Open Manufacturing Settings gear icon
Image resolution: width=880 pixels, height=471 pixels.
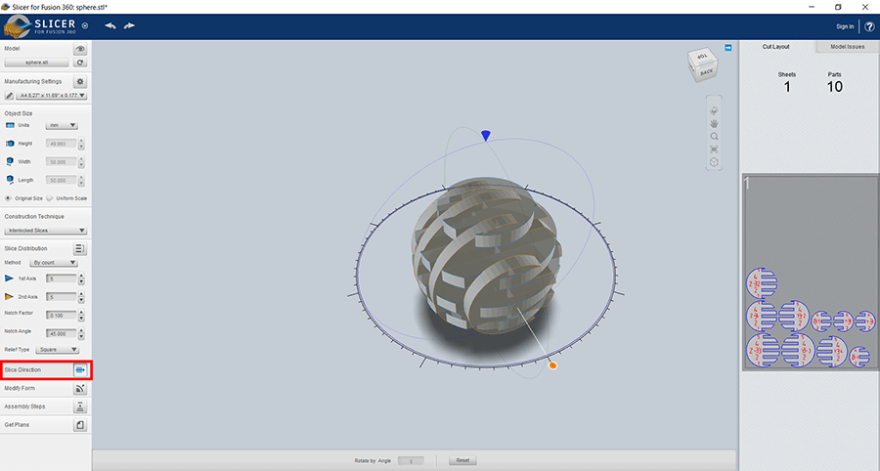80,82
